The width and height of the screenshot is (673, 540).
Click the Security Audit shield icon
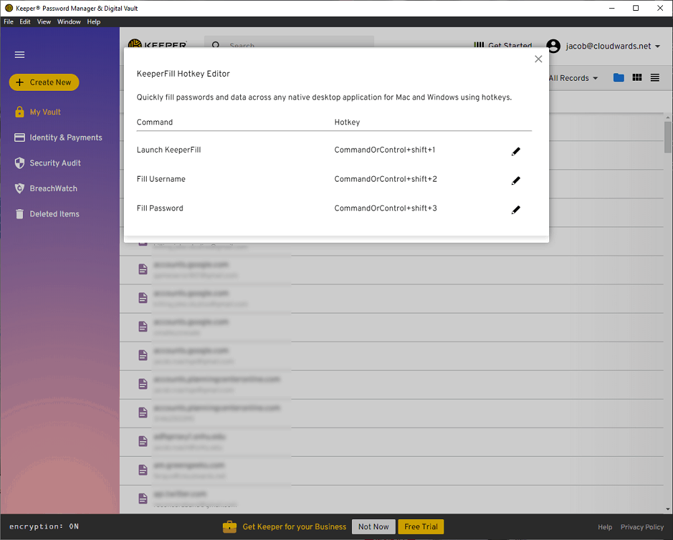tap(20, 163)
